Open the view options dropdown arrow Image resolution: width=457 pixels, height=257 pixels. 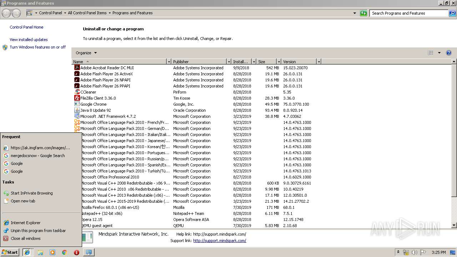point(439,53)
